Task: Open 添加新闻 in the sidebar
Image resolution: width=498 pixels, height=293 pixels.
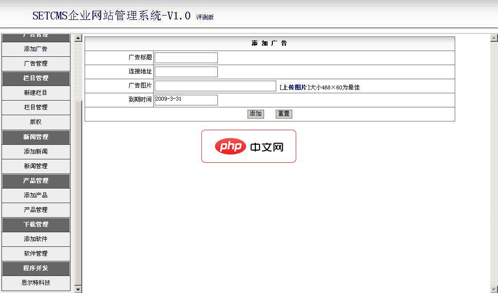Action: (x=36, y=152)
